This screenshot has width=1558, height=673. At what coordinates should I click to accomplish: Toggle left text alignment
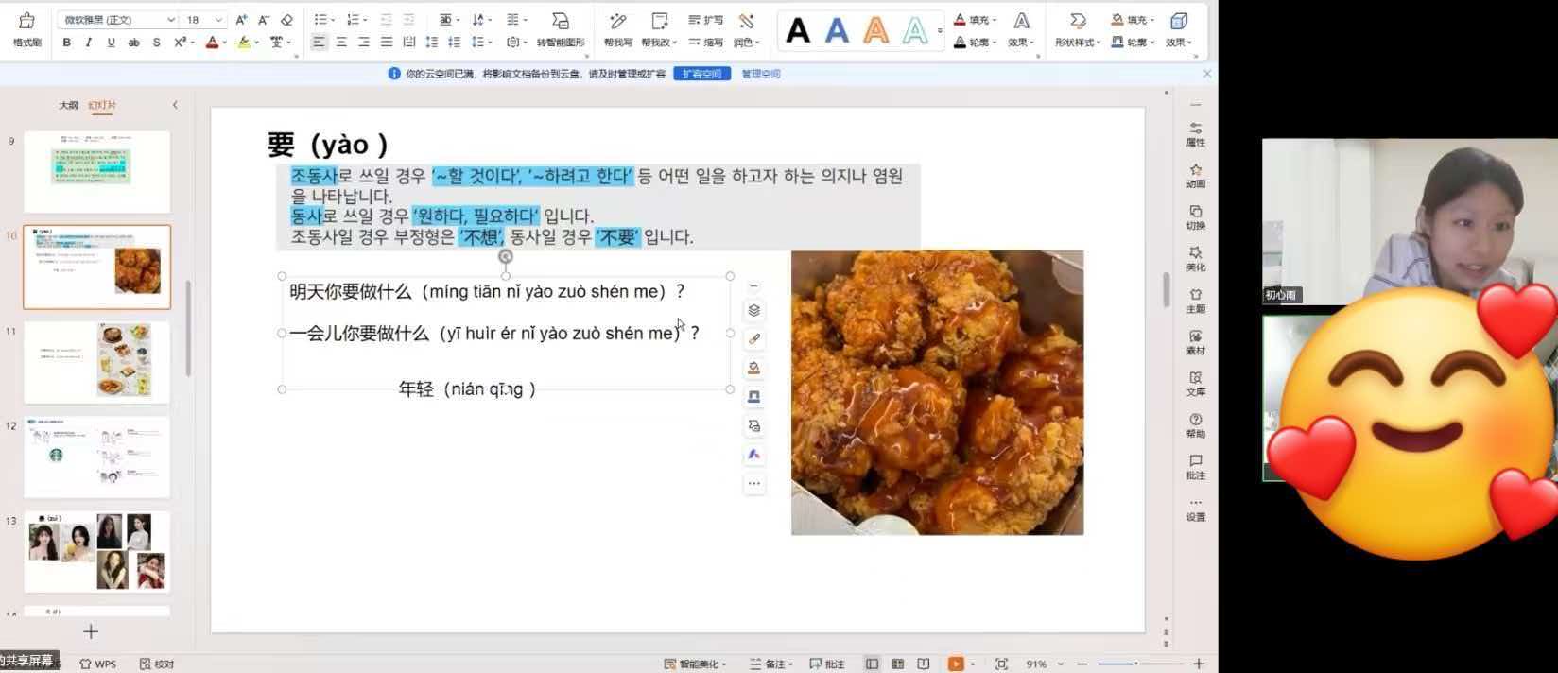pos(319,43)
